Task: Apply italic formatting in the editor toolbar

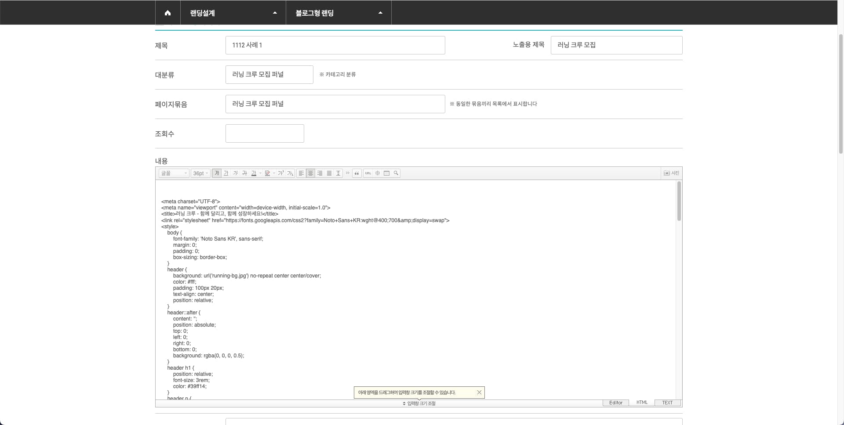Action: point(235,173)
